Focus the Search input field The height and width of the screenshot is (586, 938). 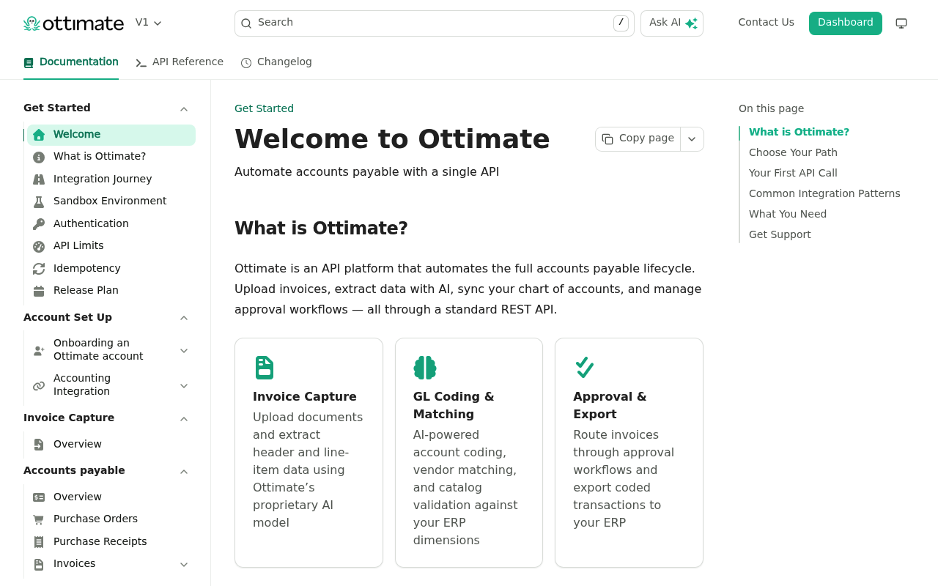coord(434,23)
